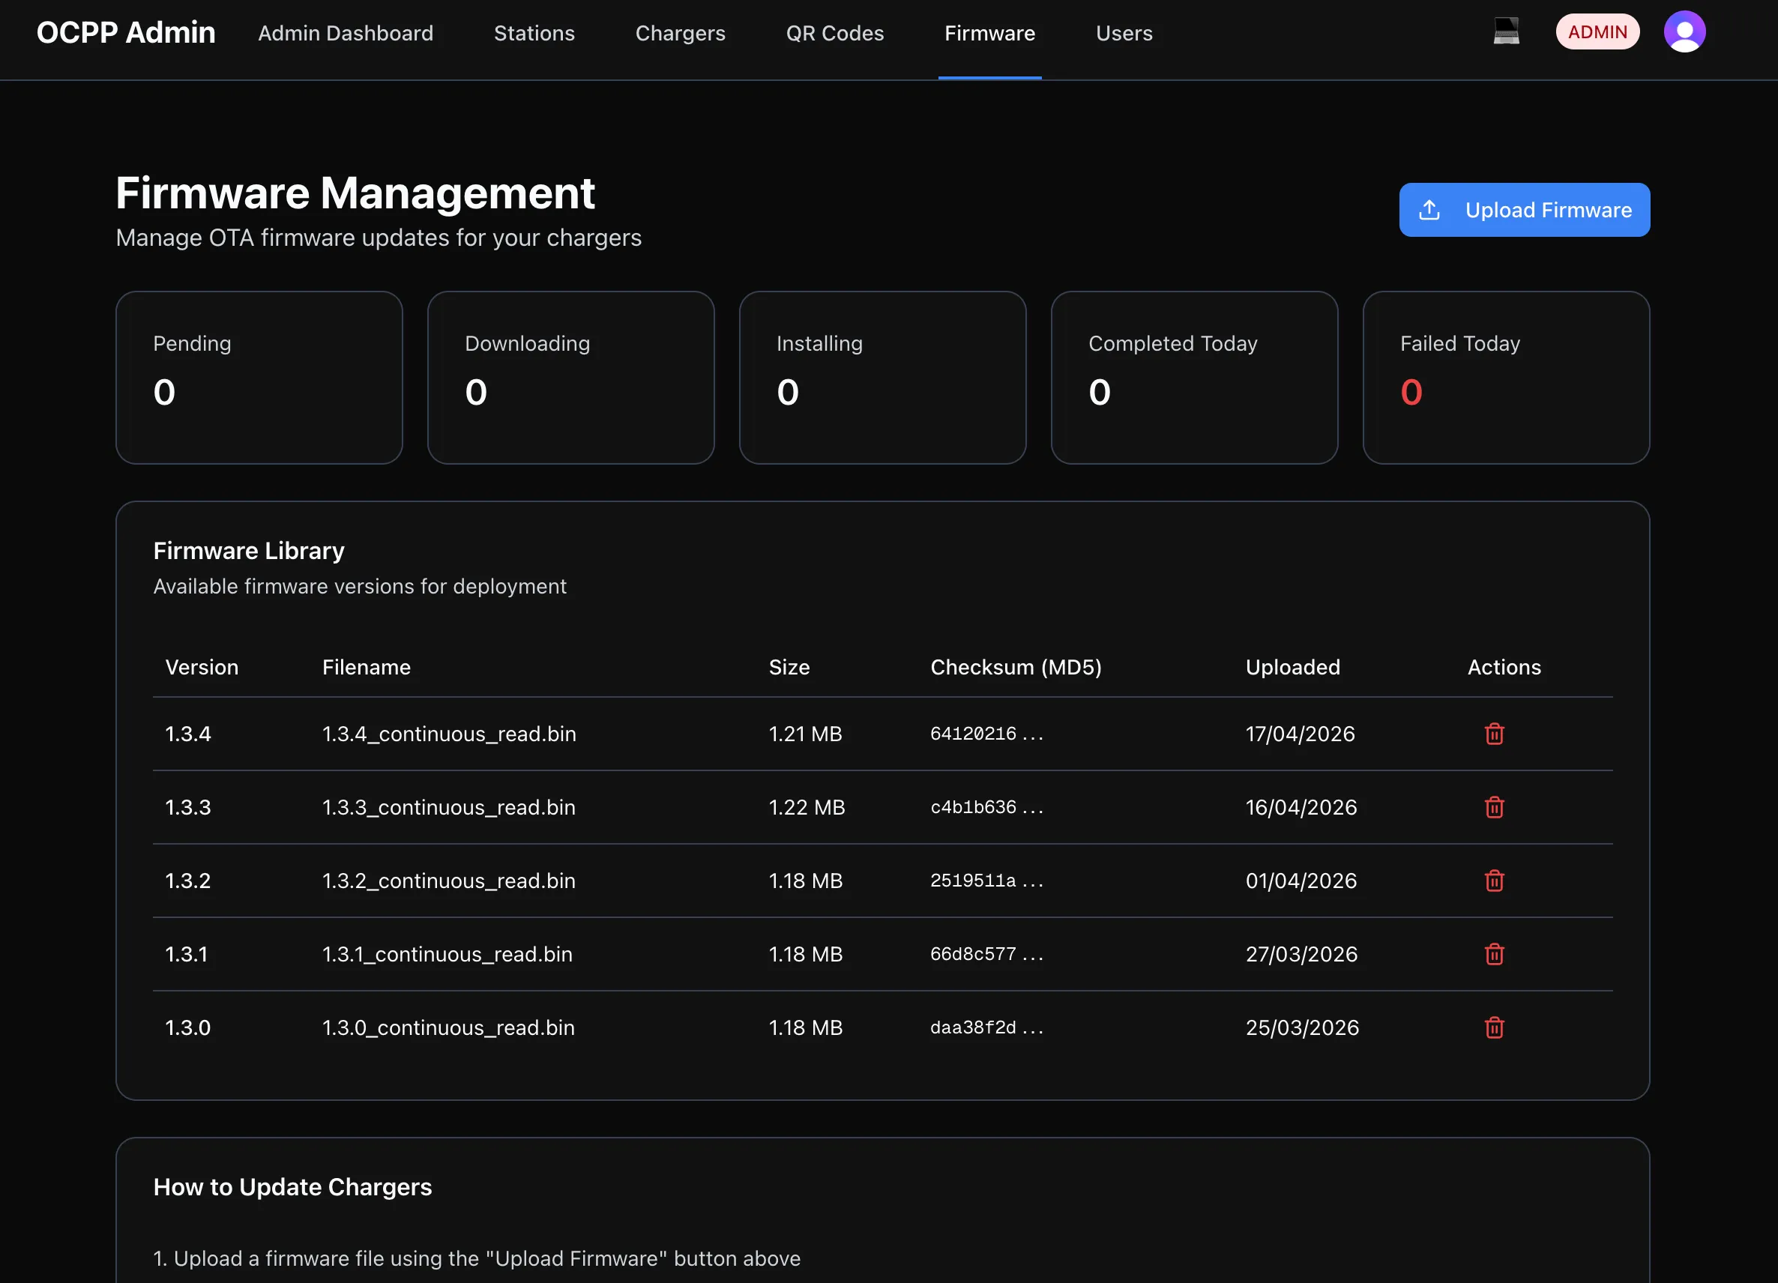Select filename 1.3.4_continuous_read.bin
Viewport: 1778px width, 1283px height.
click(x=449, y=734)
